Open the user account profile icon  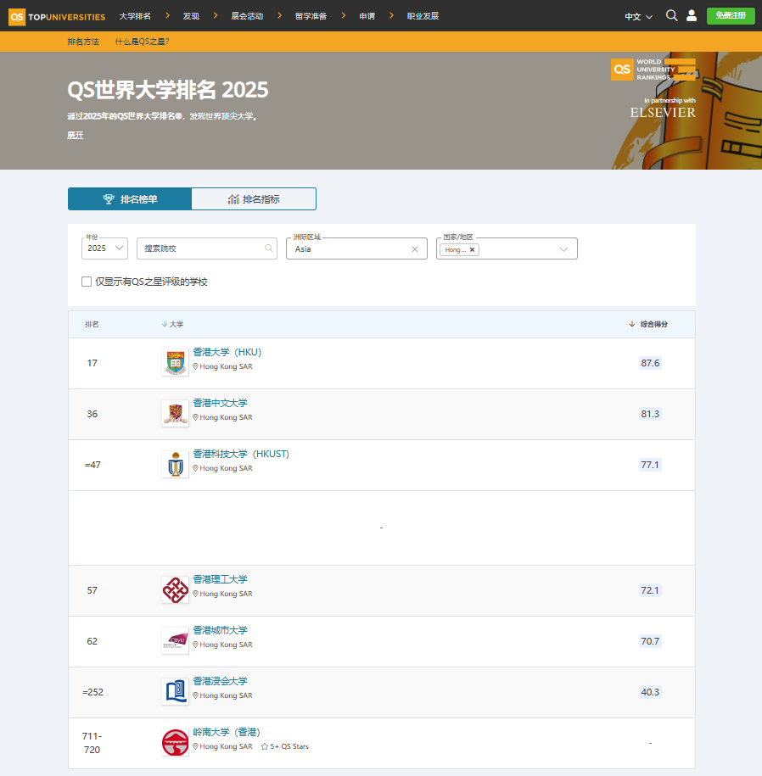pyautogui.click(x=692, y=16)
